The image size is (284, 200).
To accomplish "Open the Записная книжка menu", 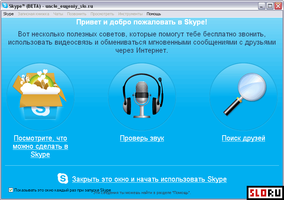I will click(33, 14).
